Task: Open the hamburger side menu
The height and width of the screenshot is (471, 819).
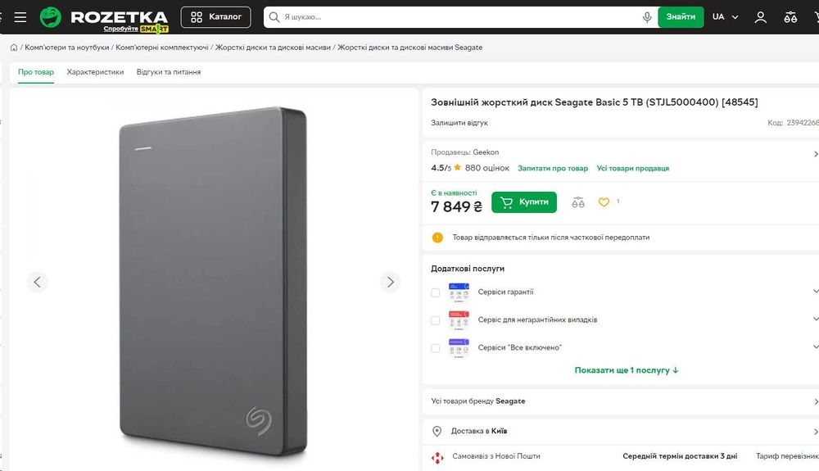Action: (20, 17)
